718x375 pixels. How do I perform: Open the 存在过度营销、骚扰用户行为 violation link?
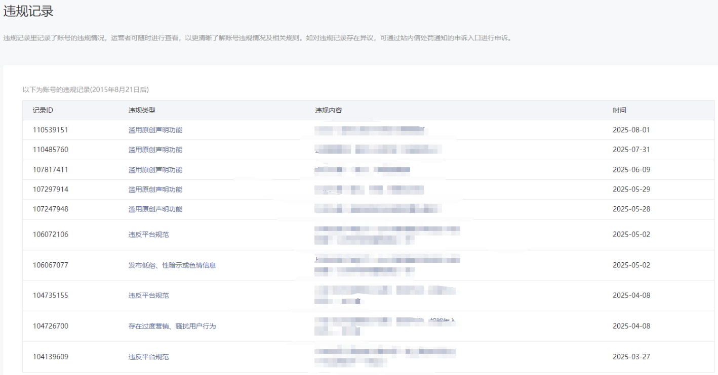tap(172, 326)
